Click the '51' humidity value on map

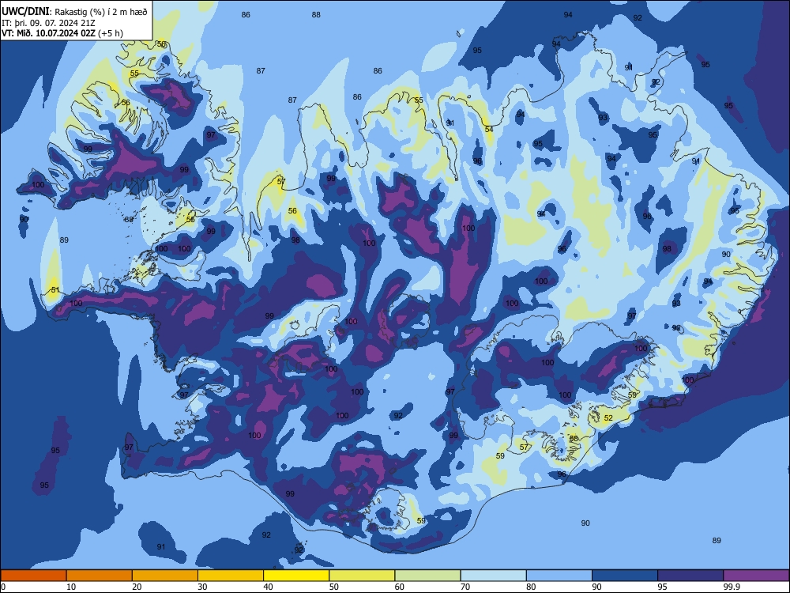click(x=55, y=290)
